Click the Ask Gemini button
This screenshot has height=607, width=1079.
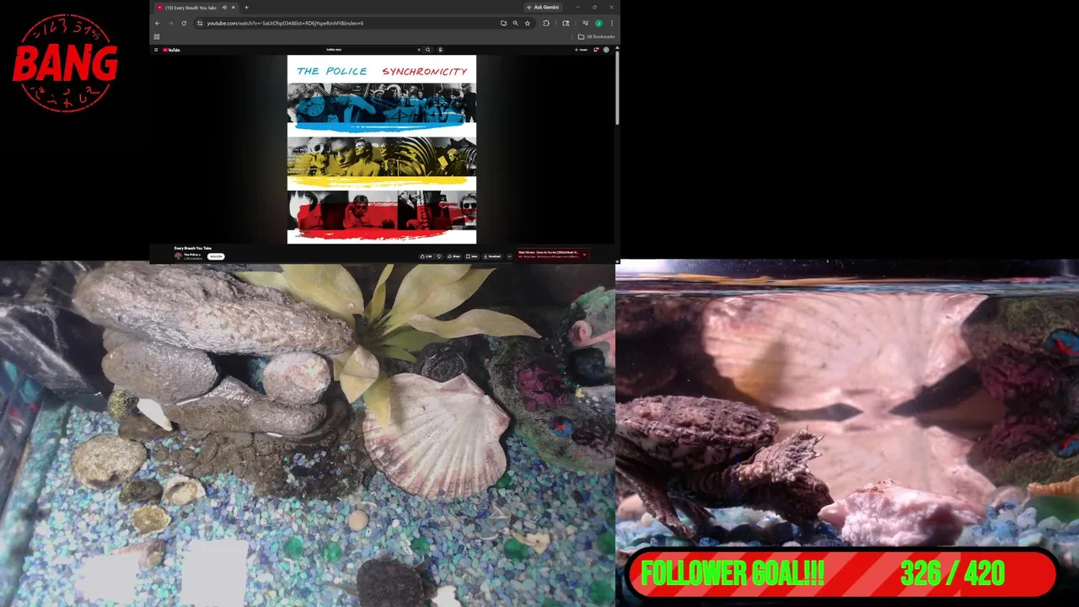pos(543,8)
